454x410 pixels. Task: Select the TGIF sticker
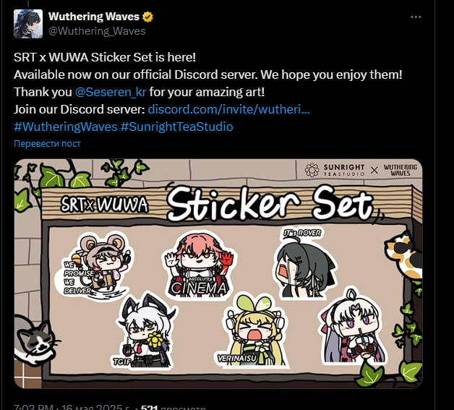click(145, 331)
